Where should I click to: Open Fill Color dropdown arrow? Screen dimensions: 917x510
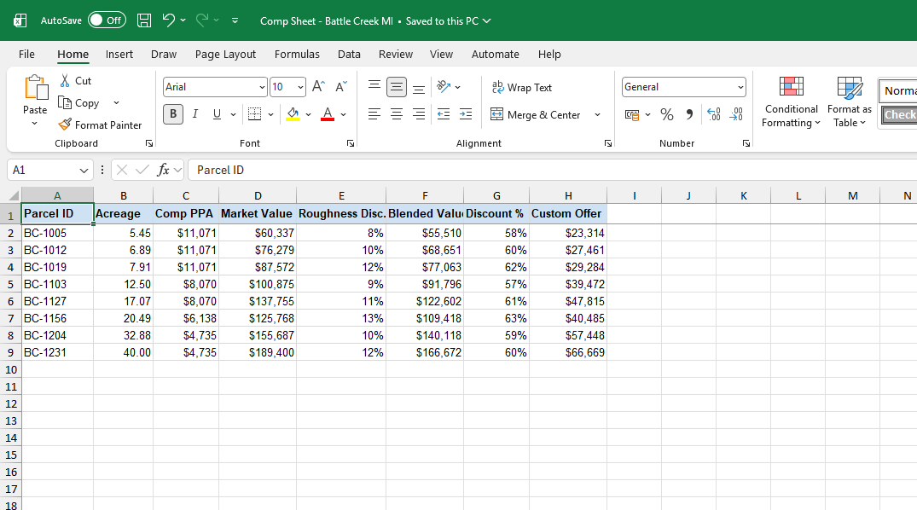coord(308,114)
